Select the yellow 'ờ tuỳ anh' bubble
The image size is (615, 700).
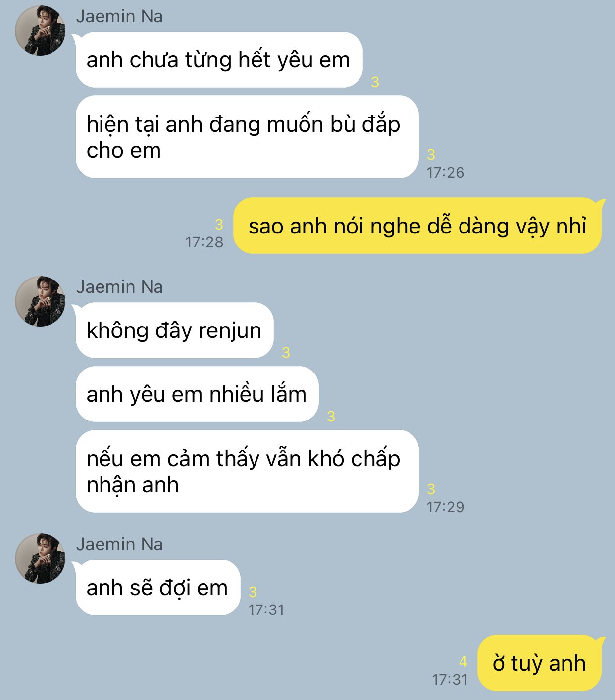539,663
